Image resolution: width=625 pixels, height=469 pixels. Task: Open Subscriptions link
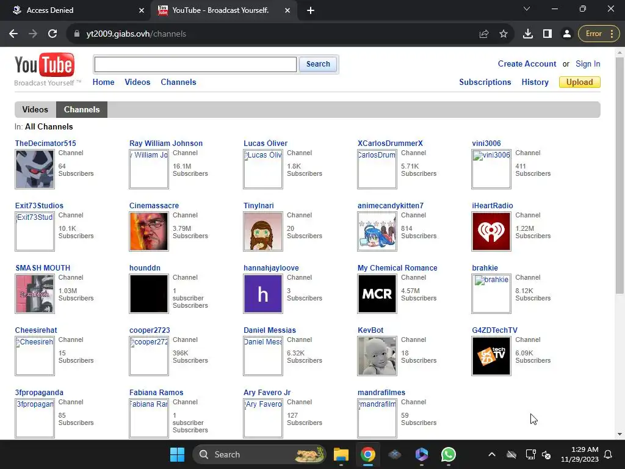485,82
